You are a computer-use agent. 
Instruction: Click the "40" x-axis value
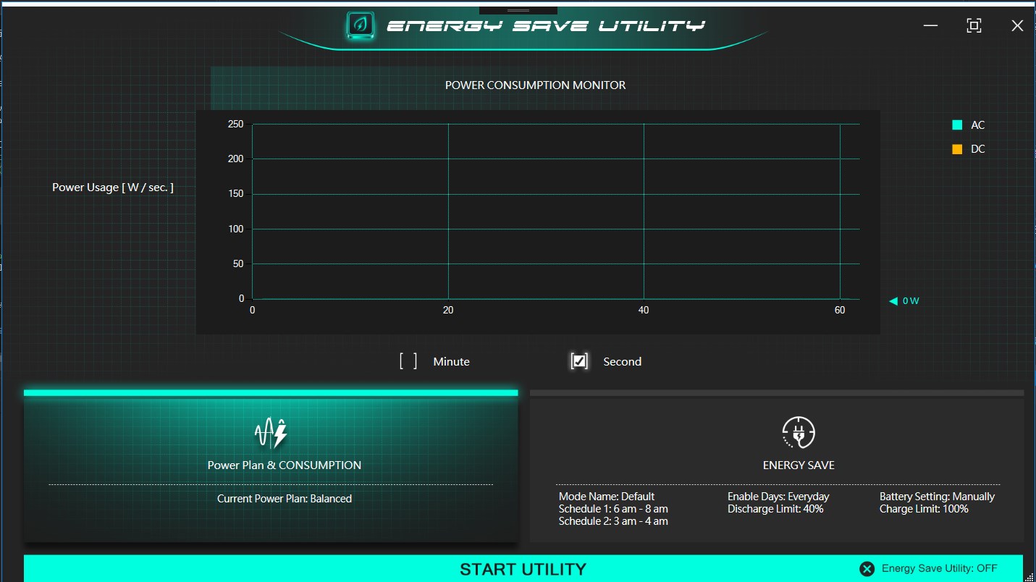click(x=644, y=310)
